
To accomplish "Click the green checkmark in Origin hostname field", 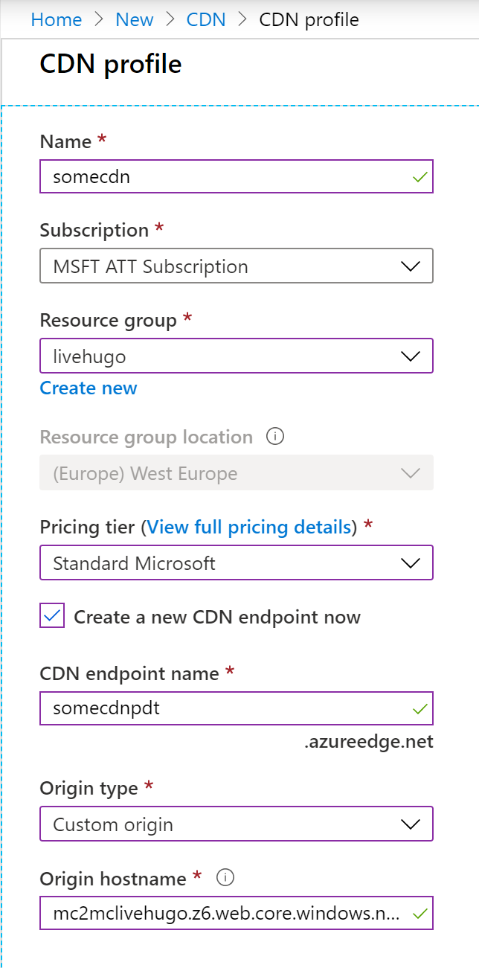I will pyautogui.click(x=420, y=914).
